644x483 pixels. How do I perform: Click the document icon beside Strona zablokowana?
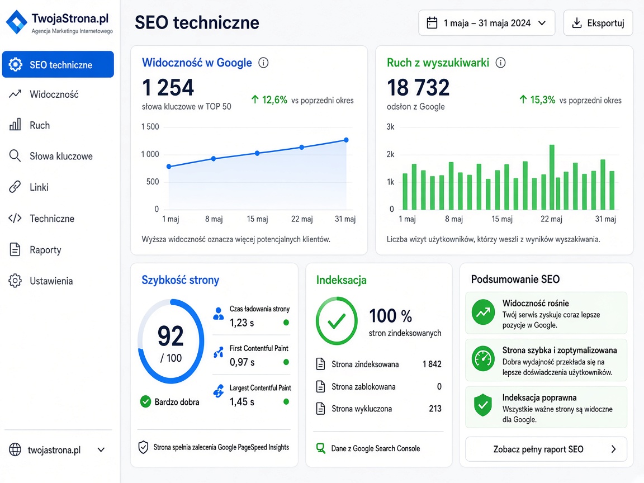(320, 386)
